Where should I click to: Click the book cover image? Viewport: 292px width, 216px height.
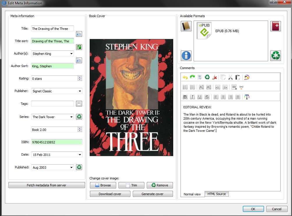pyautogui.click(x=131, y=98)
